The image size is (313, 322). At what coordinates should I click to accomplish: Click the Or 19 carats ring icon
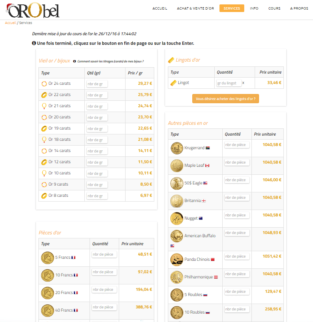tap(44, 128)
